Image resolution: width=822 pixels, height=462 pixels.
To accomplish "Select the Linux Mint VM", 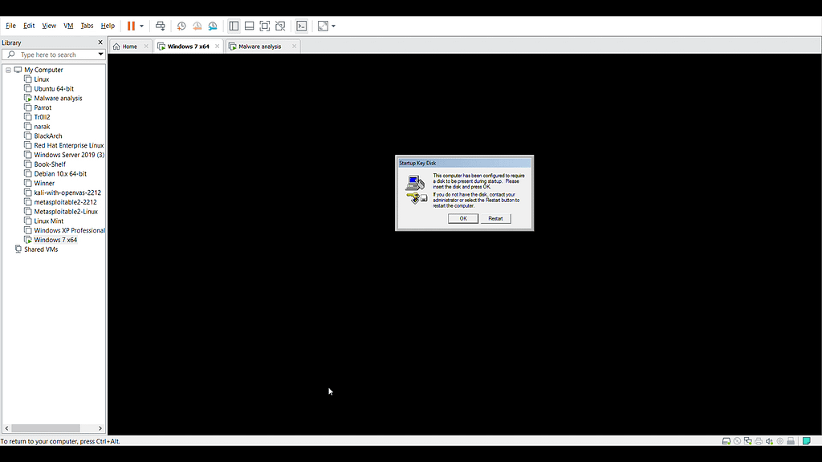I will pyautogui.click(x=48, y=221).
